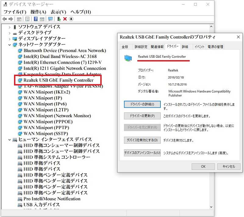Open the 操作(A) menu
The image size is (244, 217).
38,12
